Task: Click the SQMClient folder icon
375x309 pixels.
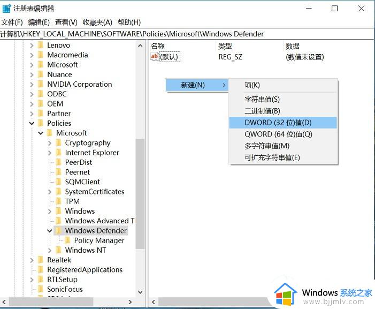Action: 58,182
